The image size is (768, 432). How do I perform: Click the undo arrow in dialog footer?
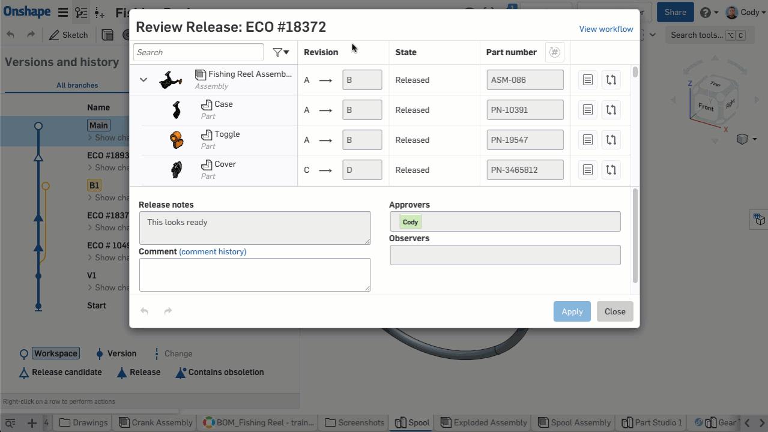coord(144,311)
